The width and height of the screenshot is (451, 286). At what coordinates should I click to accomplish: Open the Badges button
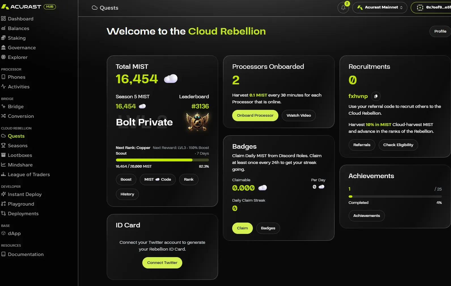coord(268,228)
